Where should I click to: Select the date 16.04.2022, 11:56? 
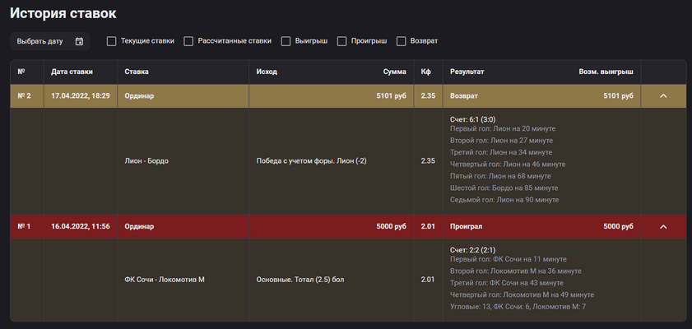[x=81, y=226]
